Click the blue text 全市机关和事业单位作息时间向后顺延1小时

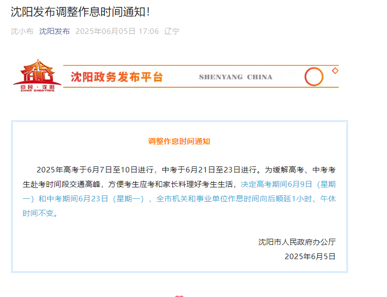[x=234, y=199]
